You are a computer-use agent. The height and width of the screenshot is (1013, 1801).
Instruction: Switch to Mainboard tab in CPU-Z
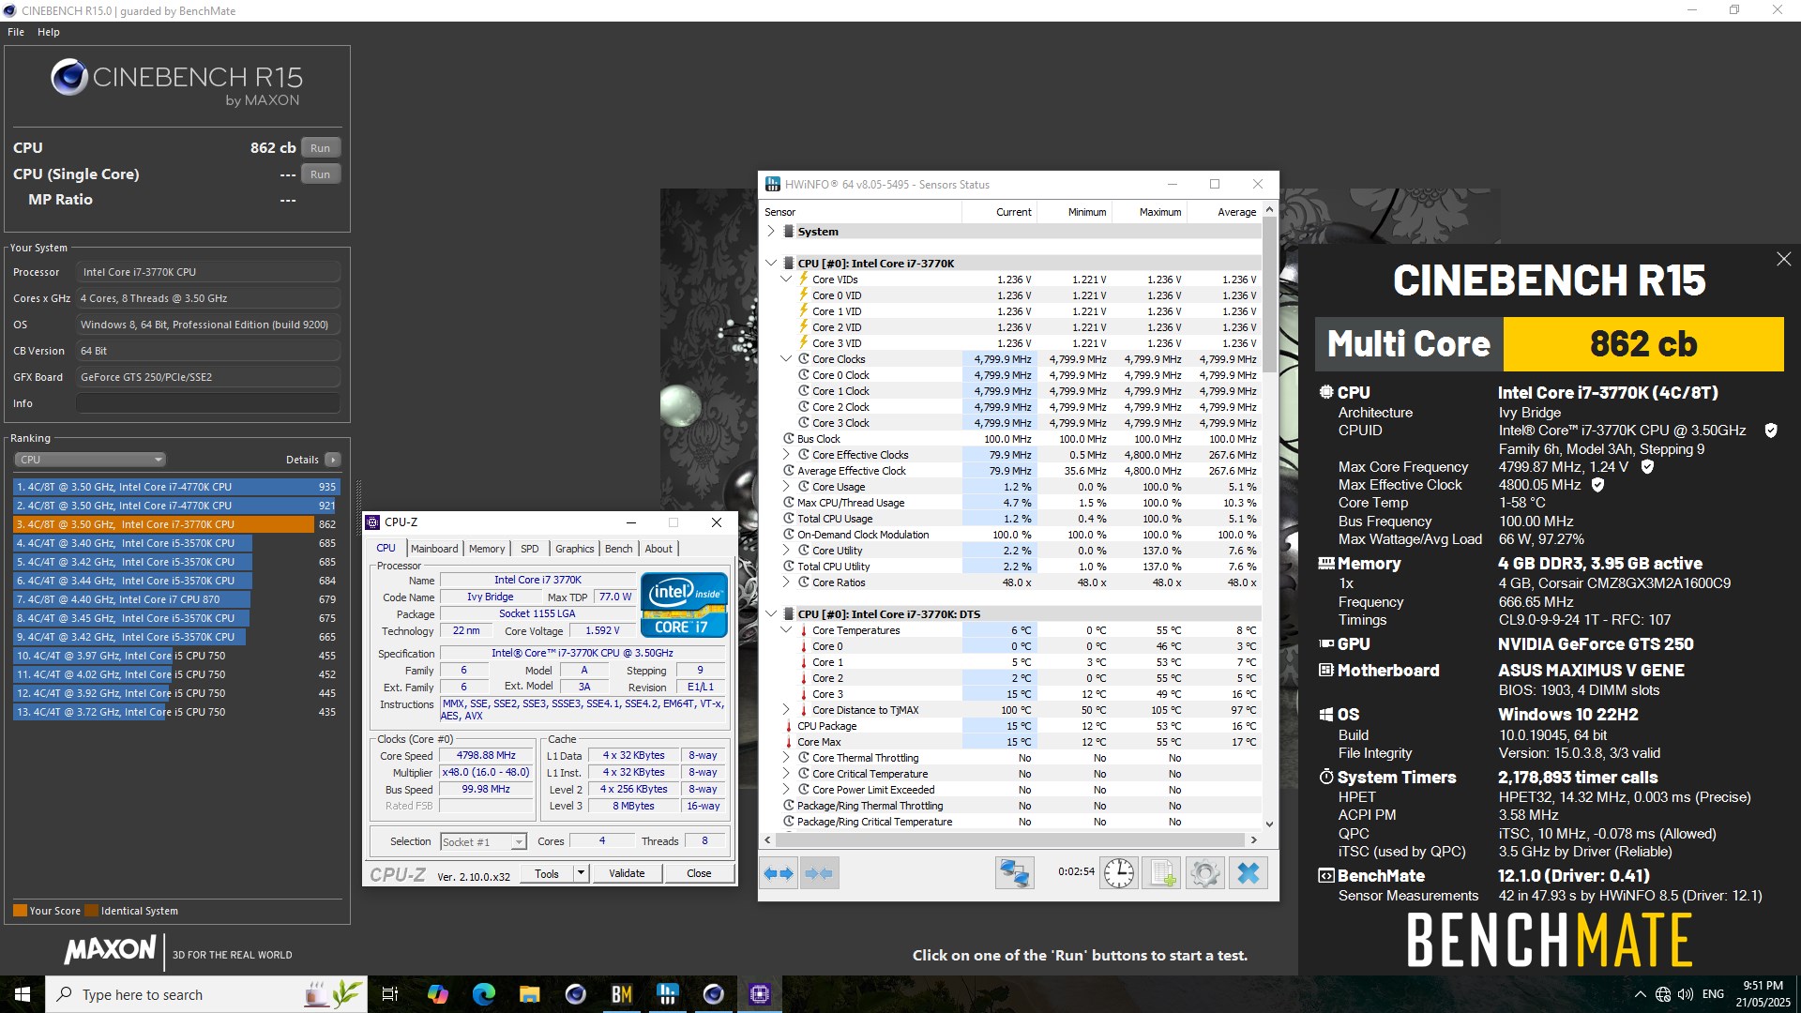point(434,549)
